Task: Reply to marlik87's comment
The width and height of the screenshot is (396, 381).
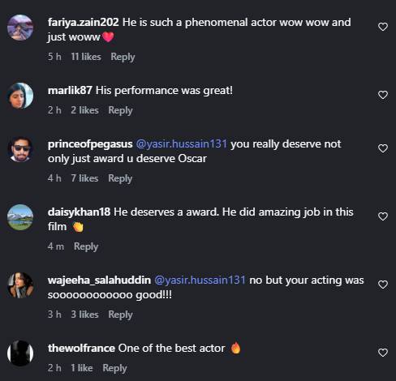Action: [x=120, y=110]
